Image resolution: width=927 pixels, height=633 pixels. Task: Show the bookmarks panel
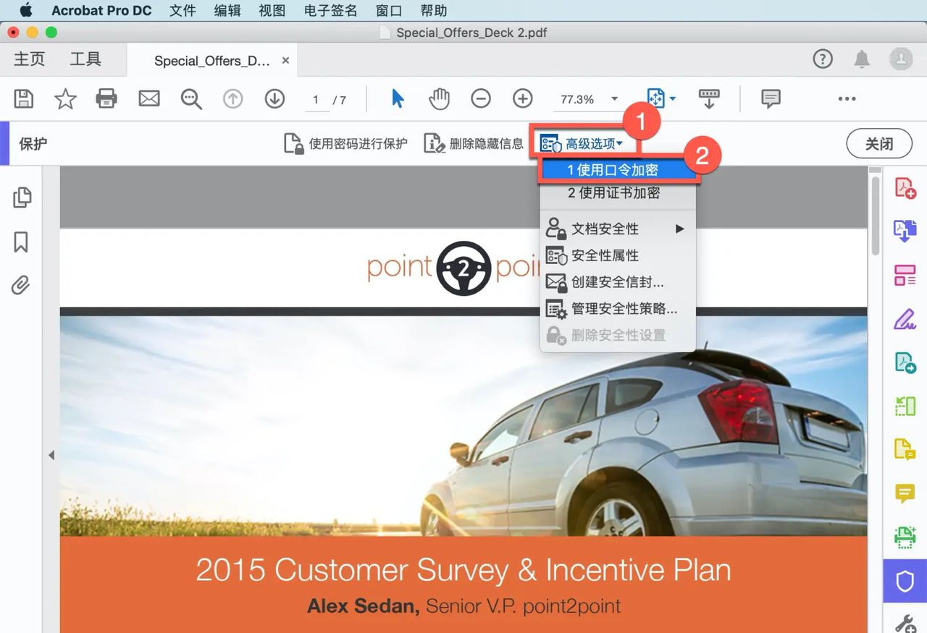21,242
